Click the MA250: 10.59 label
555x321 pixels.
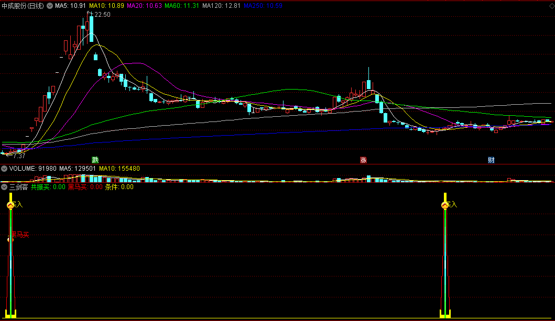tap(263, 6)
